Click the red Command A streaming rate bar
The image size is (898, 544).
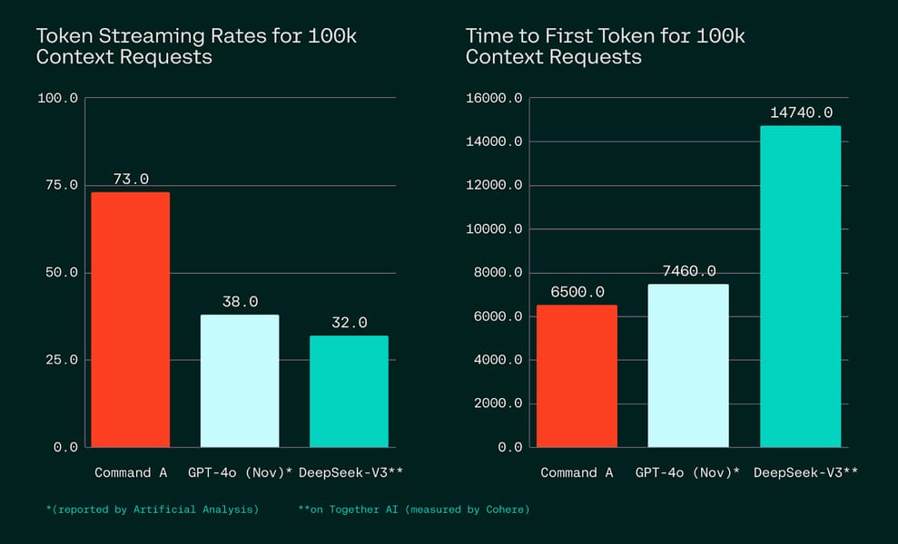[x=131, y=320]
